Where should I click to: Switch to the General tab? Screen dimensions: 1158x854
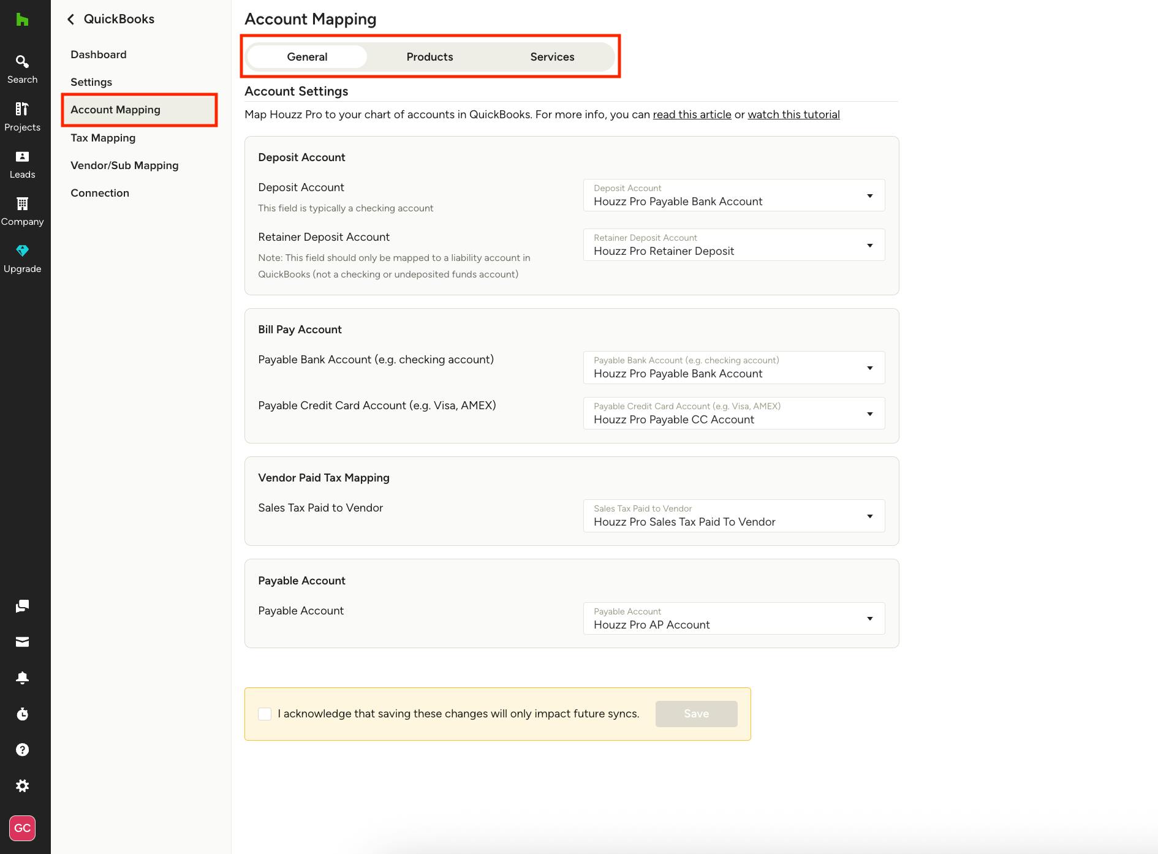[307, 57]
